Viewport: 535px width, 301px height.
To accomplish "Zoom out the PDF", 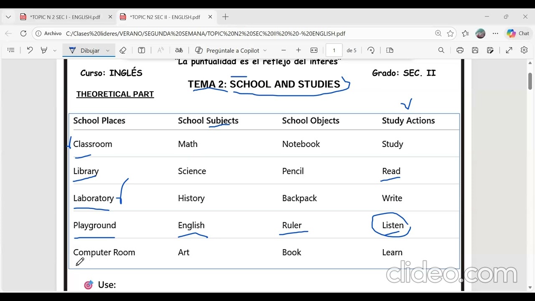I will pos(284,50).
